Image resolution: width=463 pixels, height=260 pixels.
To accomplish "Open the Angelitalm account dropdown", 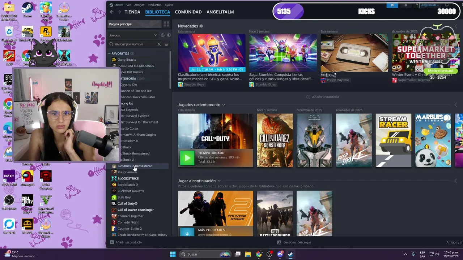I will [x=430, y=5].
